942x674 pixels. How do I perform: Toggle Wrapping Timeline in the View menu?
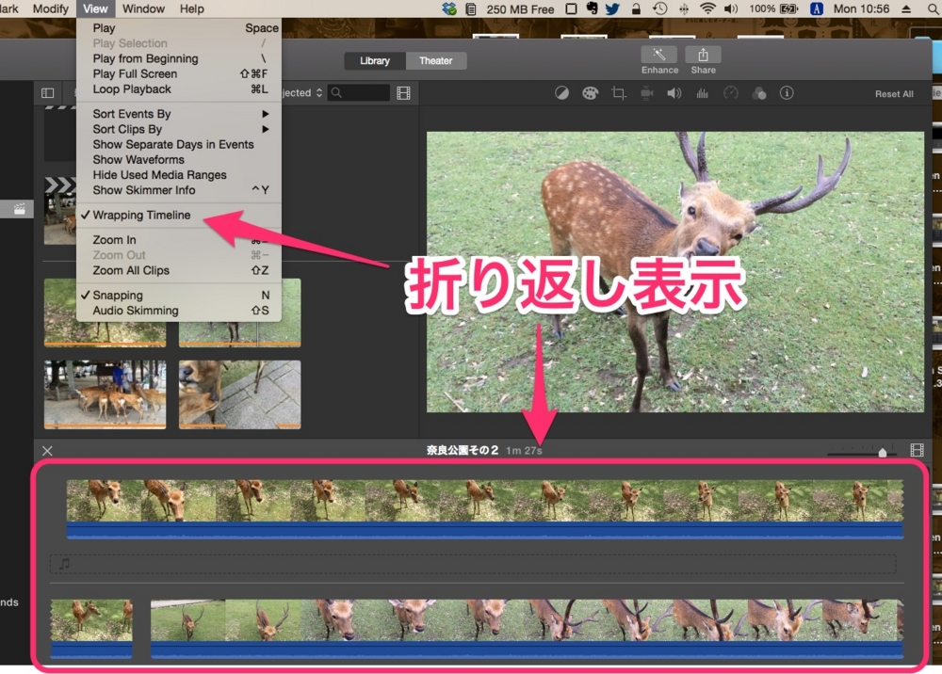(141, 215)
